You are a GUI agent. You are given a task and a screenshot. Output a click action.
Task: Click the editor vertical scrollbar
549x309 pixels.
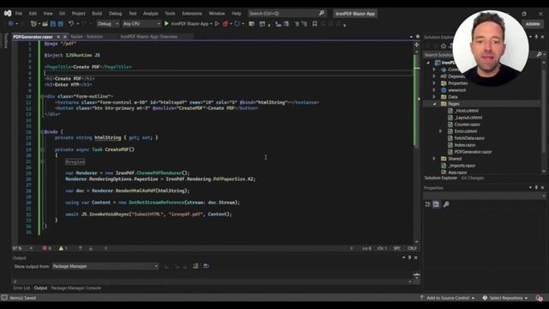click(416, 147)
